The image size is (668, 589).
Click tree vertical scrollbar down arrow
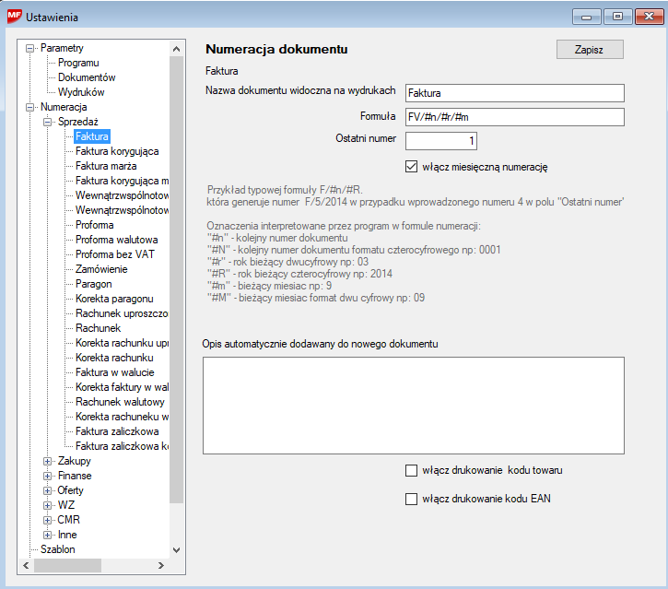tap(177, 549)
